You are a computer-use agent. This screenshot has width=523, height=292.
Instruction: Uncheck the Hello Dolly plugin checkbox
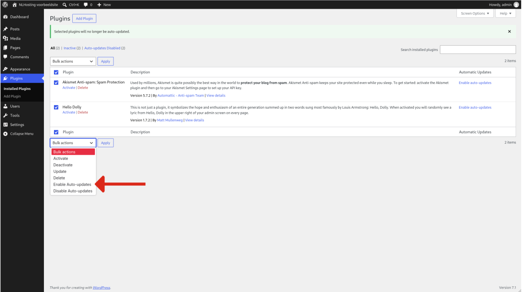(x=56, y=107)
